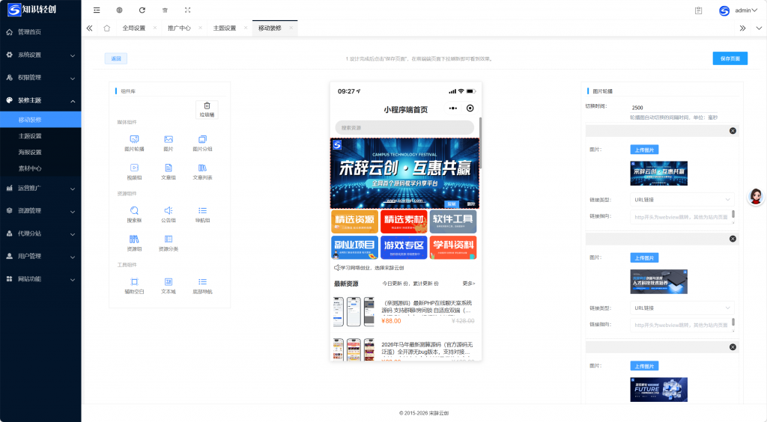Expand the 代理分站 sidebar menu
This screenshot has height=422, width=767.
pos(40,233)
